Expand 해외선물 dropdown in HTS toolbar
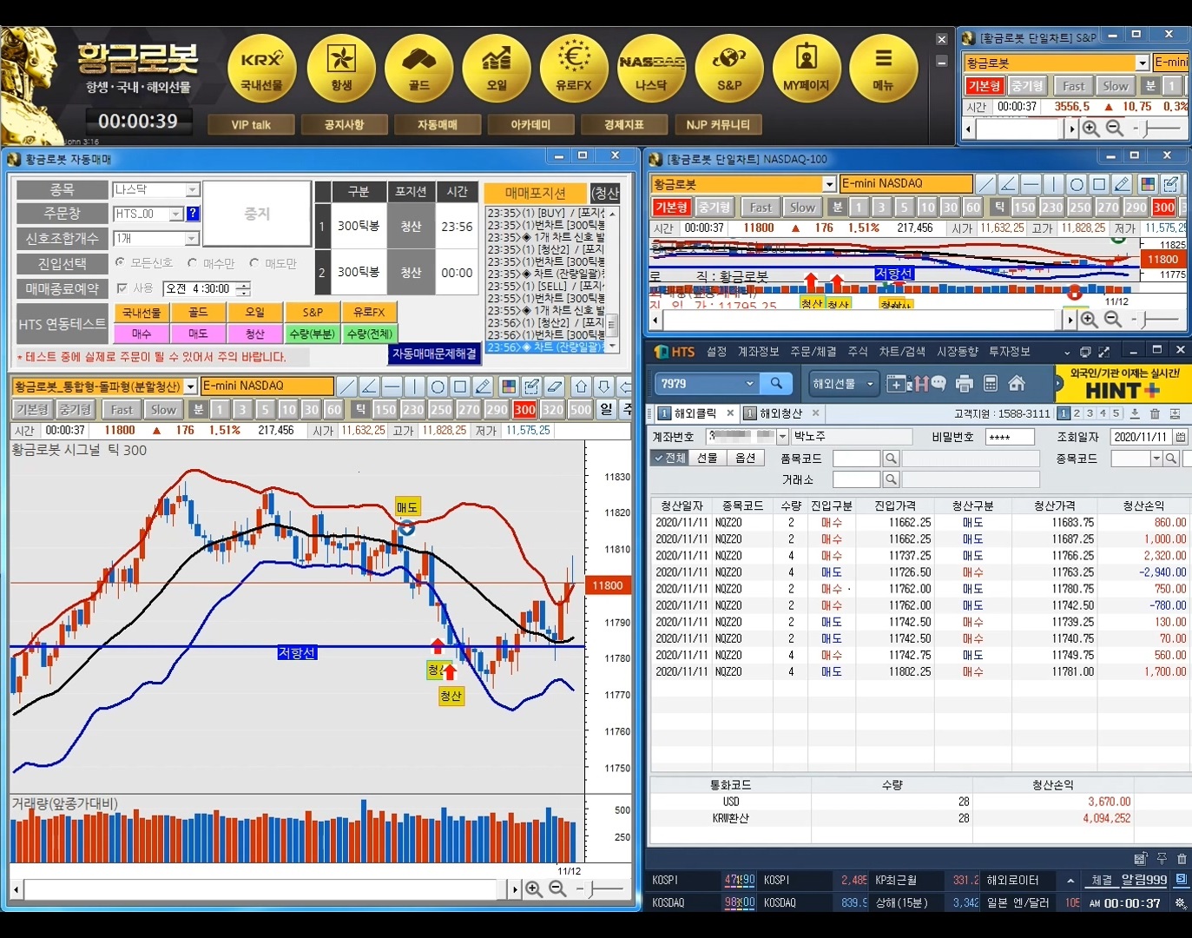This screenshot has height=938, width=1192. coord(870,383)
